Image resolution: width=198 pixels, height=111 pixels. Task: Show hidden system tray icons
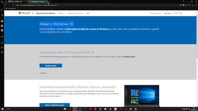click(182, 109)
